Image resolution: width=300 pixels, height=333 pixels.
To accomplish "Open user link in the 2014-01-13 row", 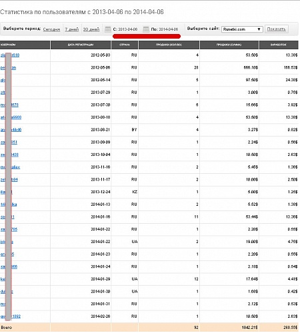I will (9, 204).
